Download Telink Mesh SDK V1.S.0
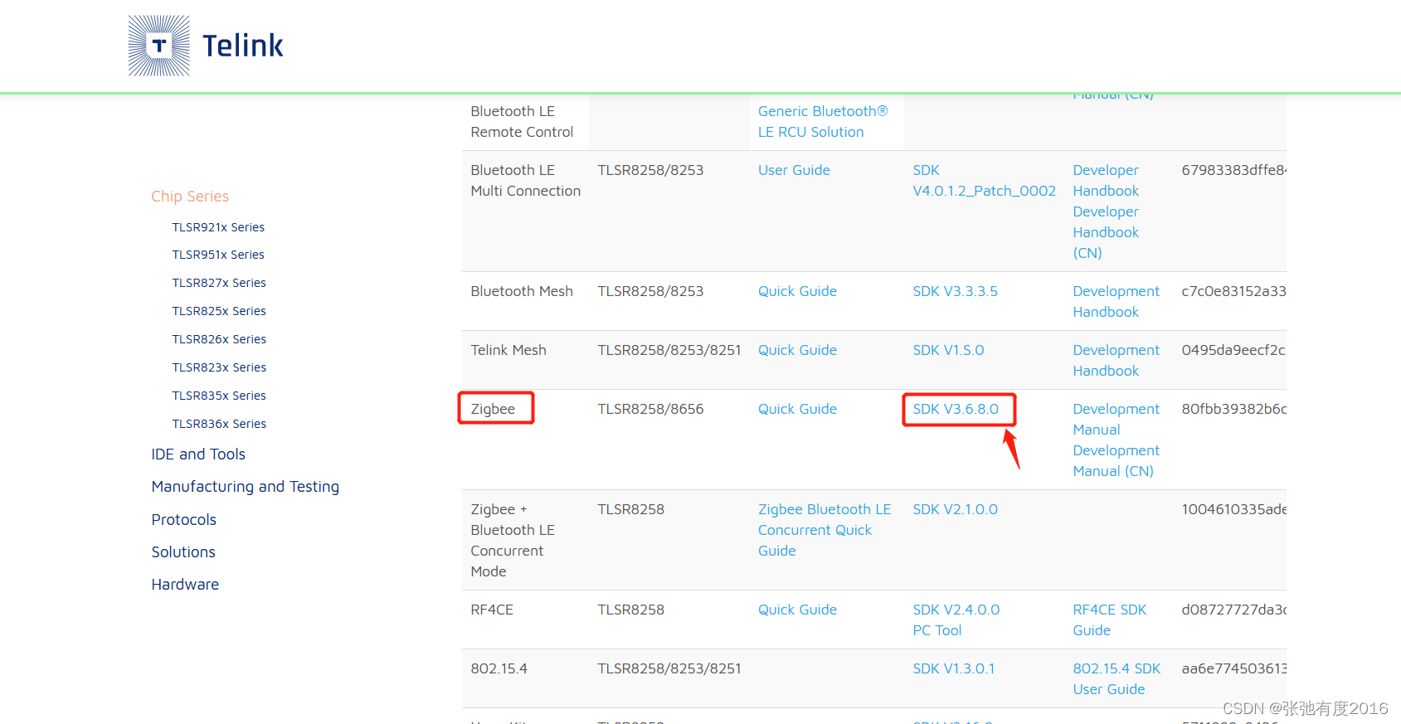Viewport: 1401px width, 724px height. [948, 350]
